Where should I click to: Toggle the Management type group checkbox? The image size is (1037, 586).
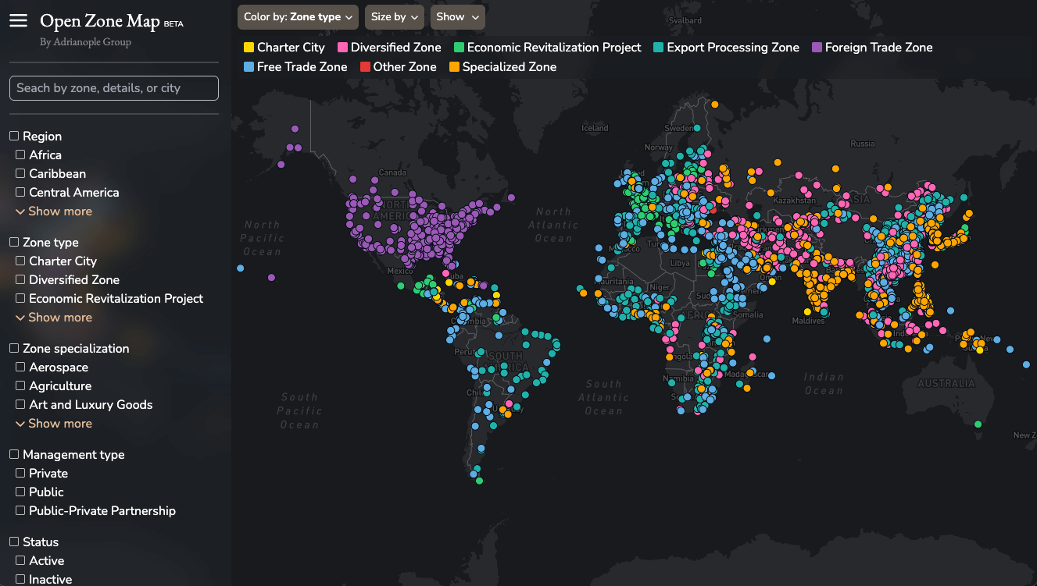pyautogui.click(x=14, y=455)
